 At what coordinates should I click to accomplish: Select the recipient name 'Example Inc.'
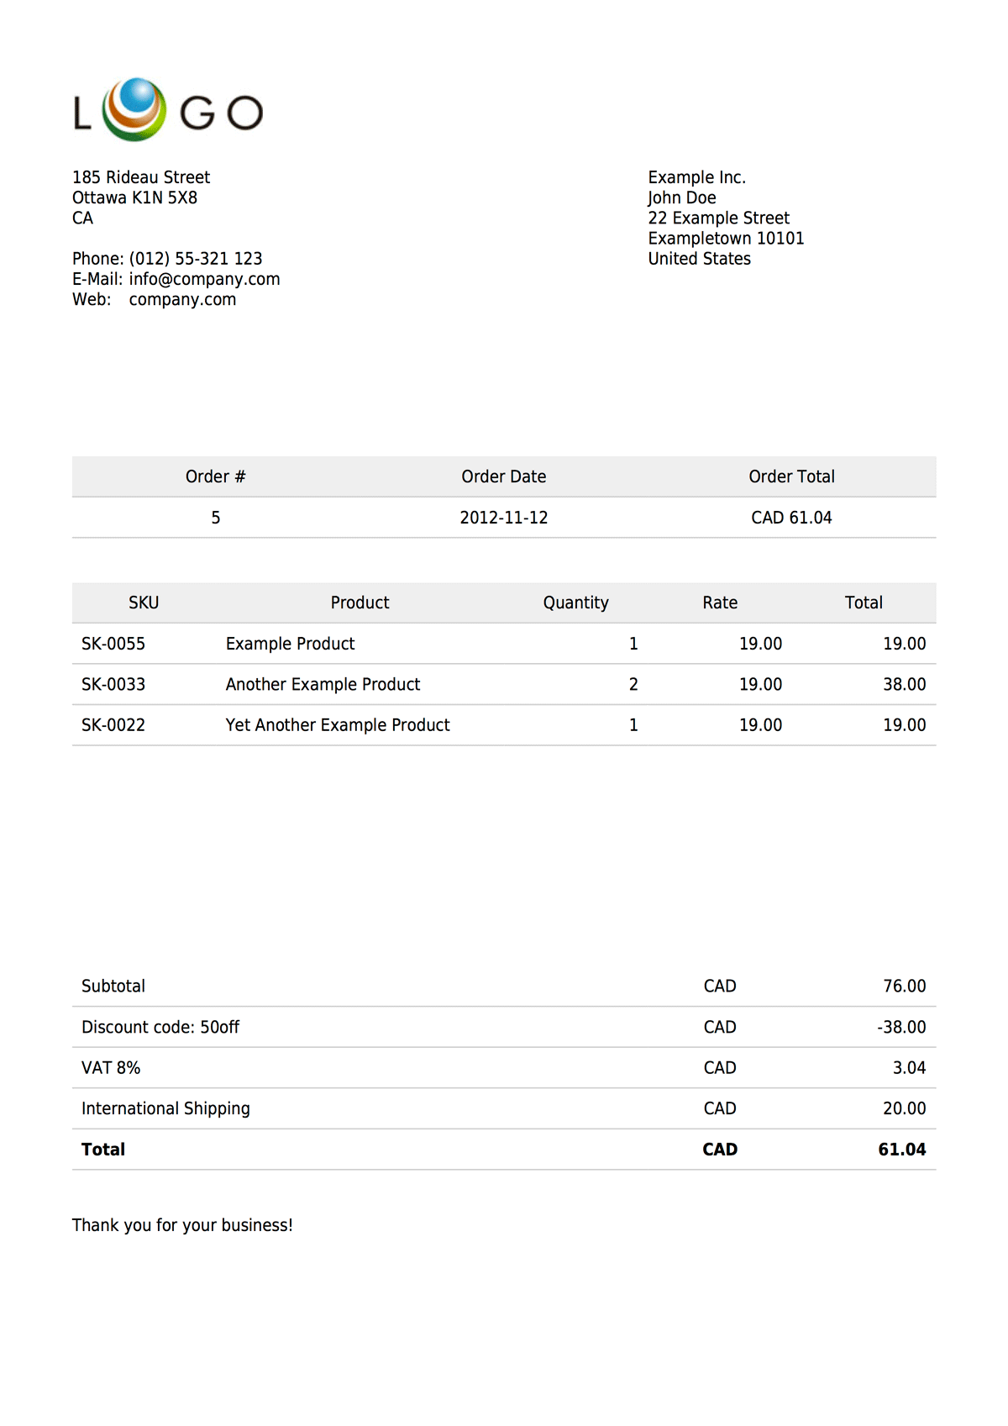(697, 177)
